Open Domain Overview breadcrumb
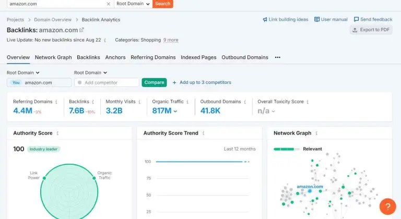The image size is (401, 219). pyautogui.click(x=53, y=20)
